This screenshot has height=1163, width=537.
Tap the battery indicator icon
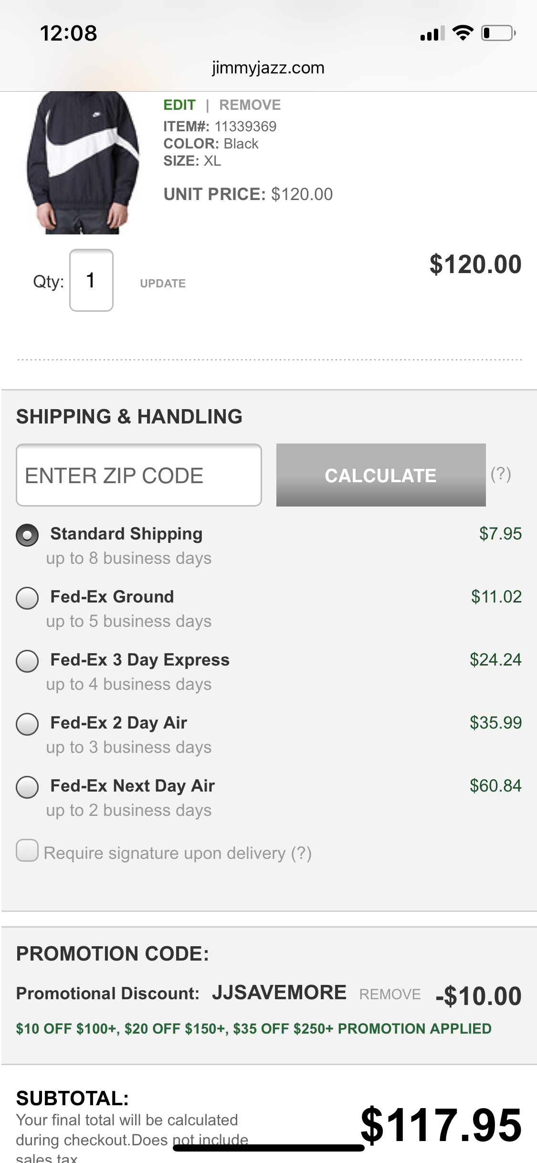[x=498, y=33]
